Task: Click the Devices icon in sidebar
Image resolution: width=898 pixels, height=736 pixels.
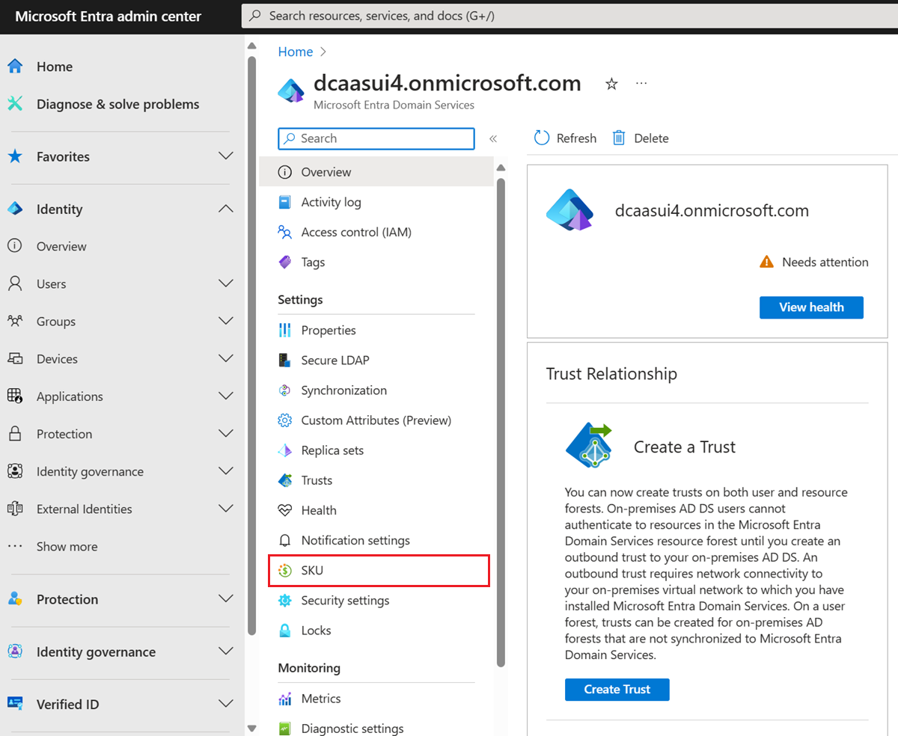Action: pos(15,358)
